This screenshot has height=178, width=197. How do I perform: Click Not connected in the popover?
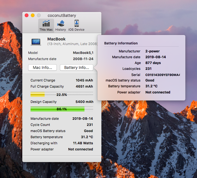(x=158, y=92)
